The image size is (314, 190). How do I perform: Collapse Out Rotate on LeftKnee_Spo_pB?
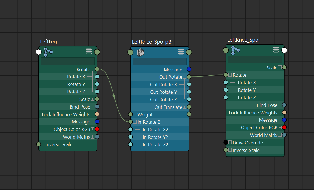pos(184,77)
